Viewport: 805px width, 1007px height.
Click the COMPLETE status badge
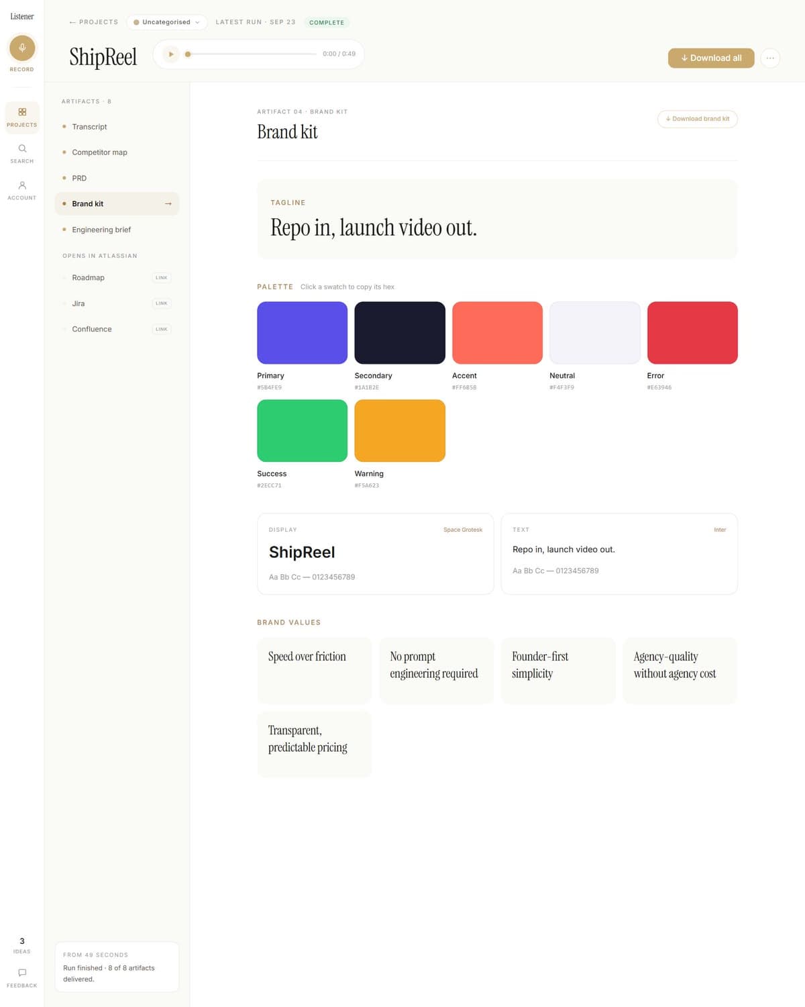[327, 22]
